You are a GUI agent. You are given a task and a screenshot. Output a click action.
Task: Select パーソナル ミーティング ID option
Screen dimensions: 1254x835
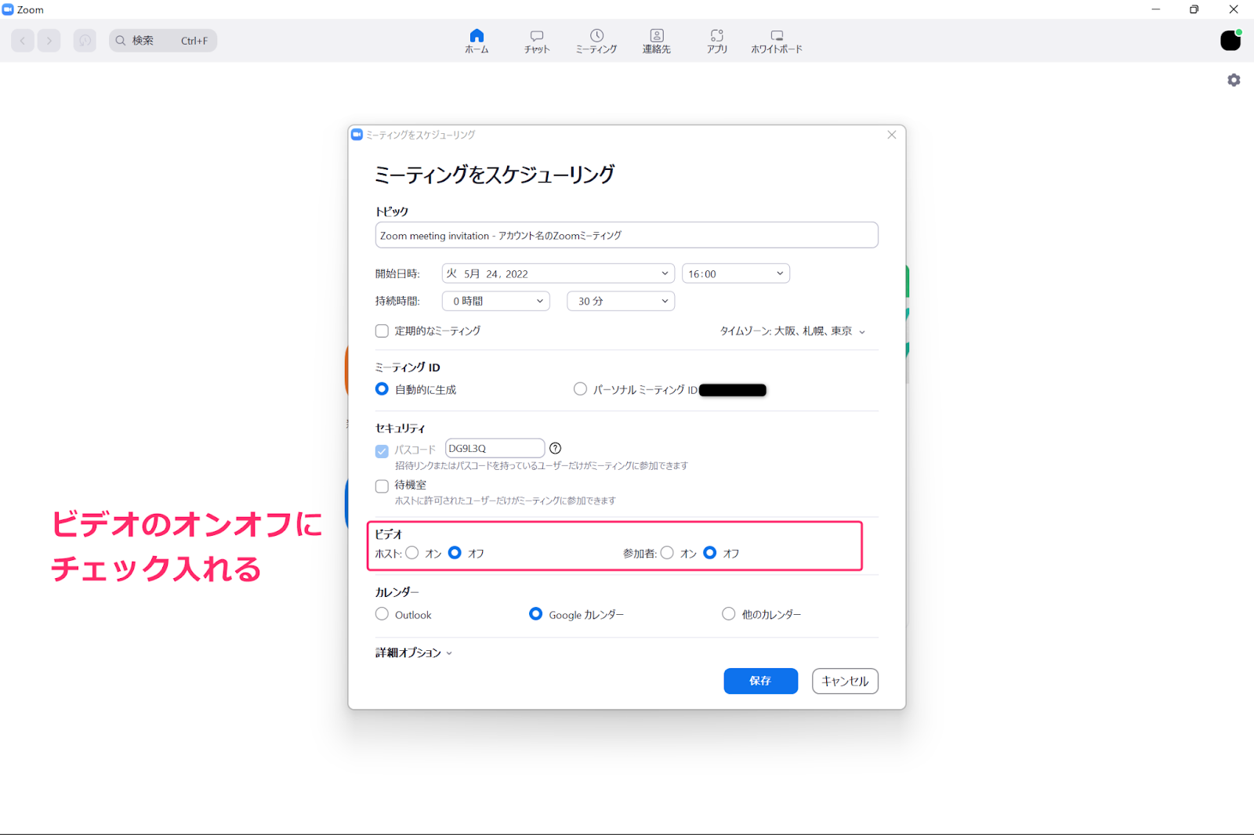pyautogui.click(x=580, y=389)
